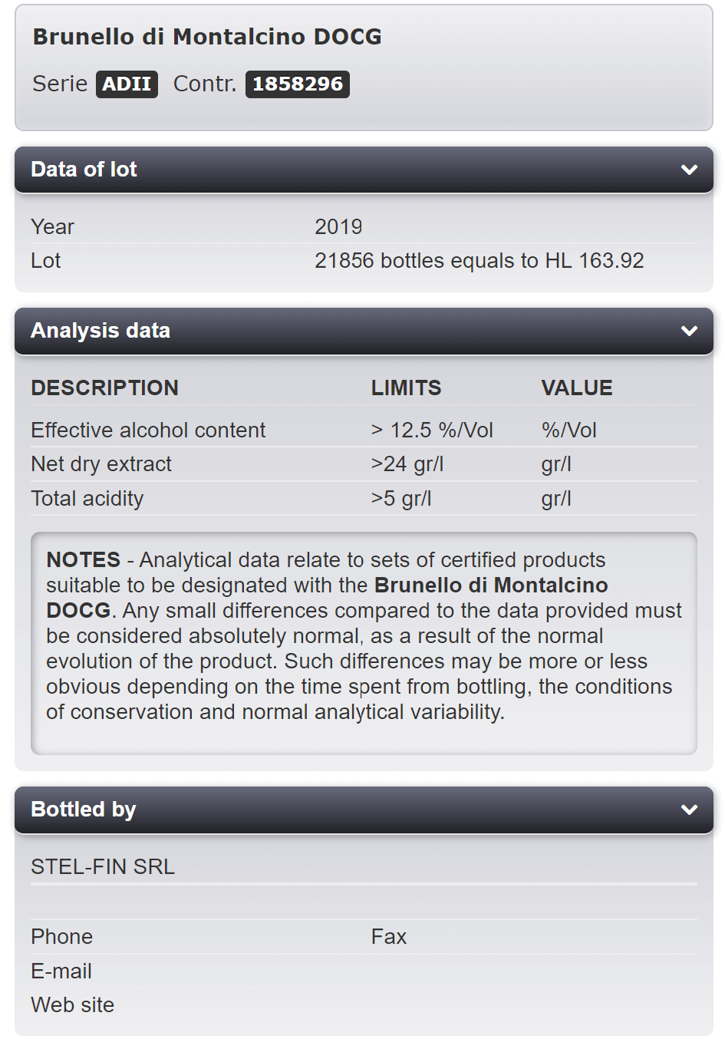Click the ADII series badge

point(127,84)
